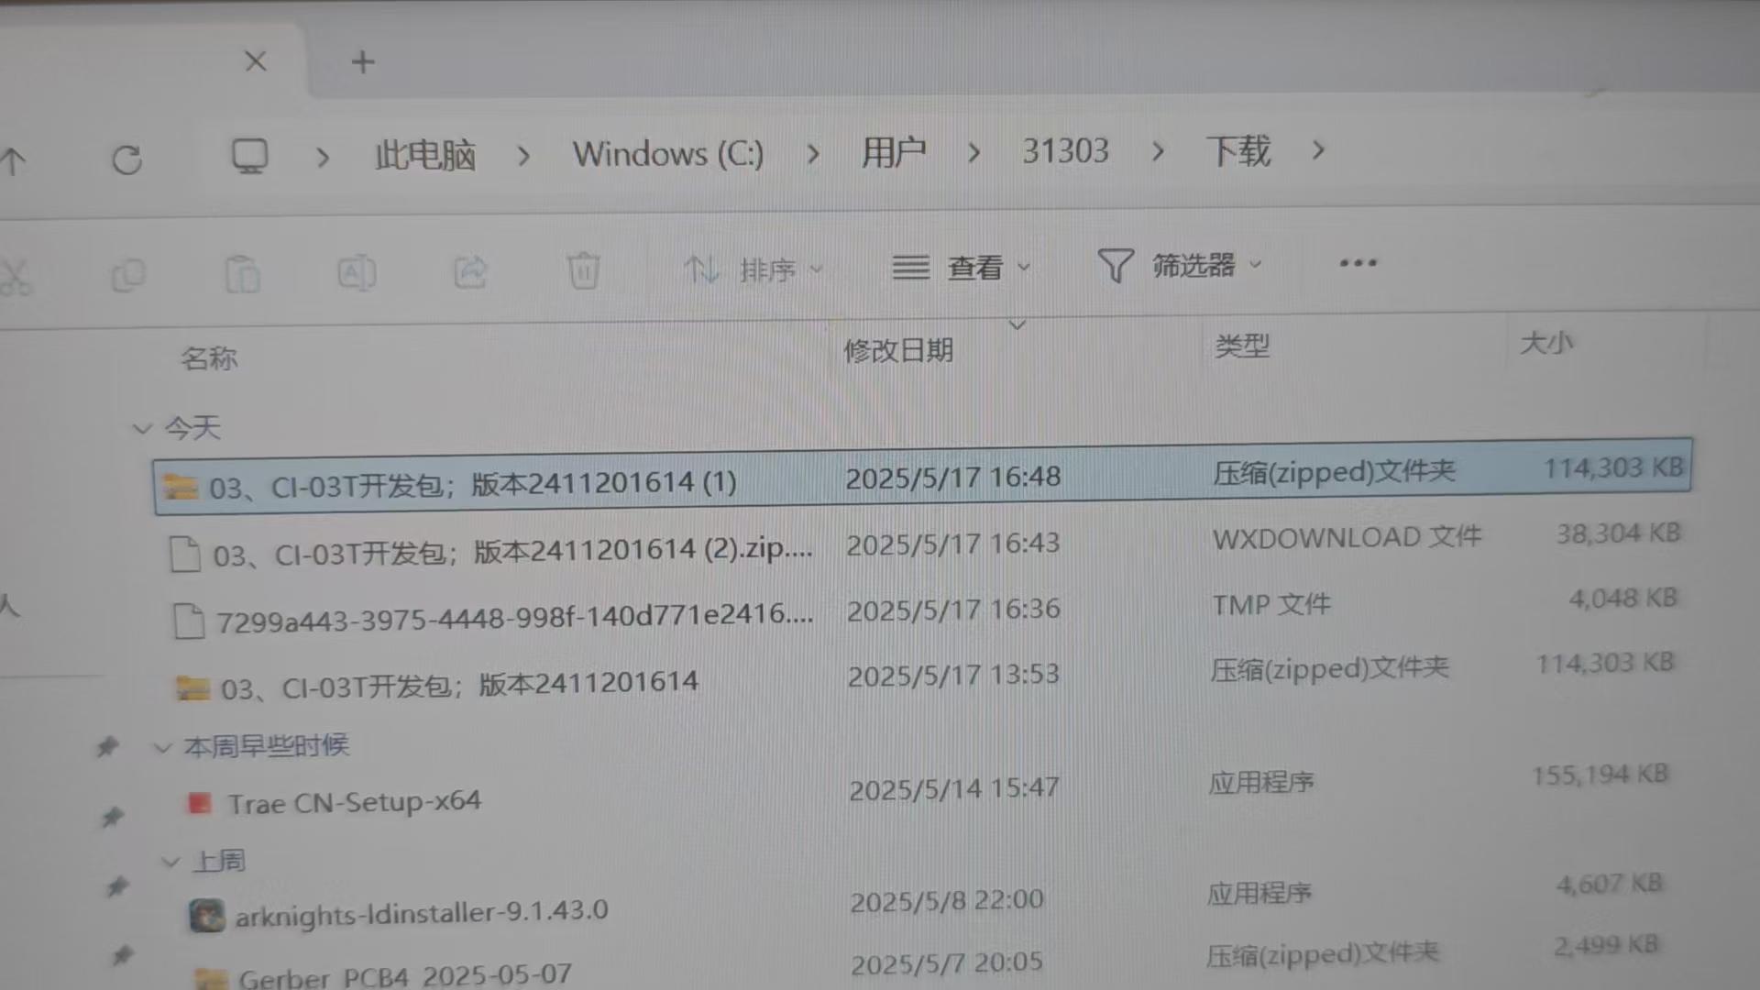The image size is (1760, 990).
Task: Click the Rename icon
Action: (x=357, y=272)
